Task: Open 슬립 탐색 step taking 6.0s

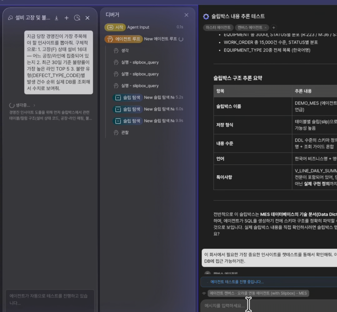Action: pos(148,109)
